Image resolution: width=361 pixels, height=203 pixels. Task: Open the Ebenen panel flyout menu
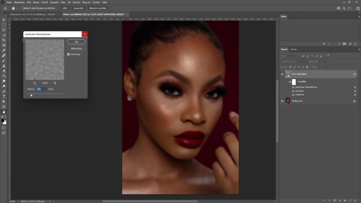pos(359,49)
